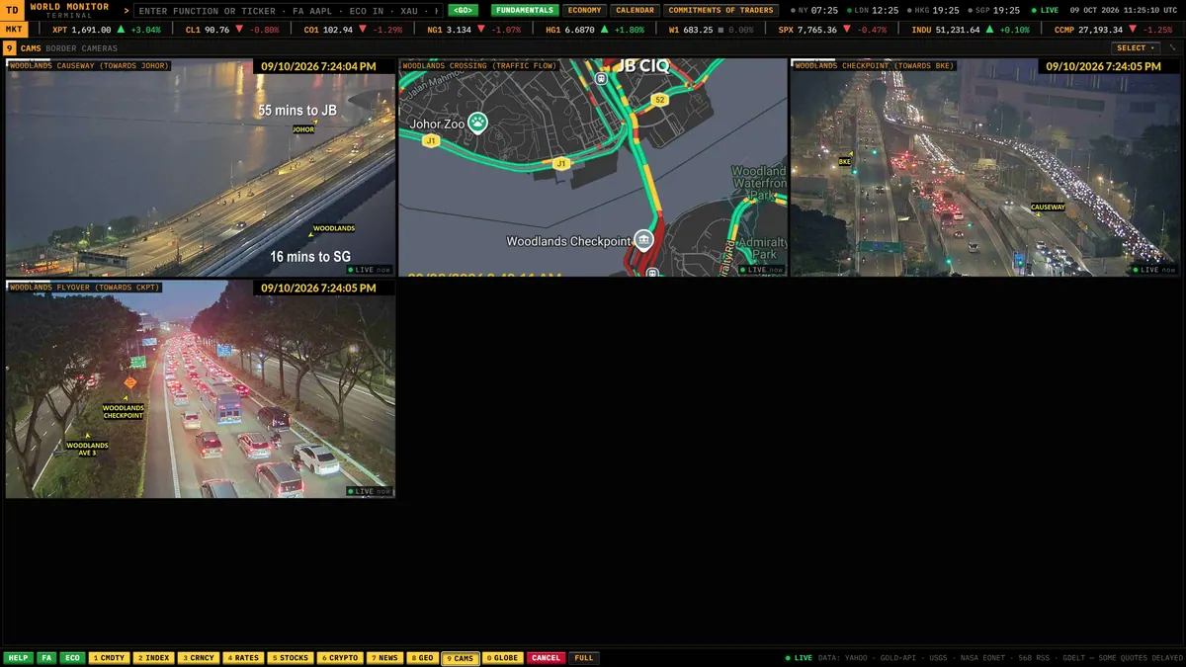1186x667 pixels.
Task: Open the HELP function
Action: click(x=18, y=658)
